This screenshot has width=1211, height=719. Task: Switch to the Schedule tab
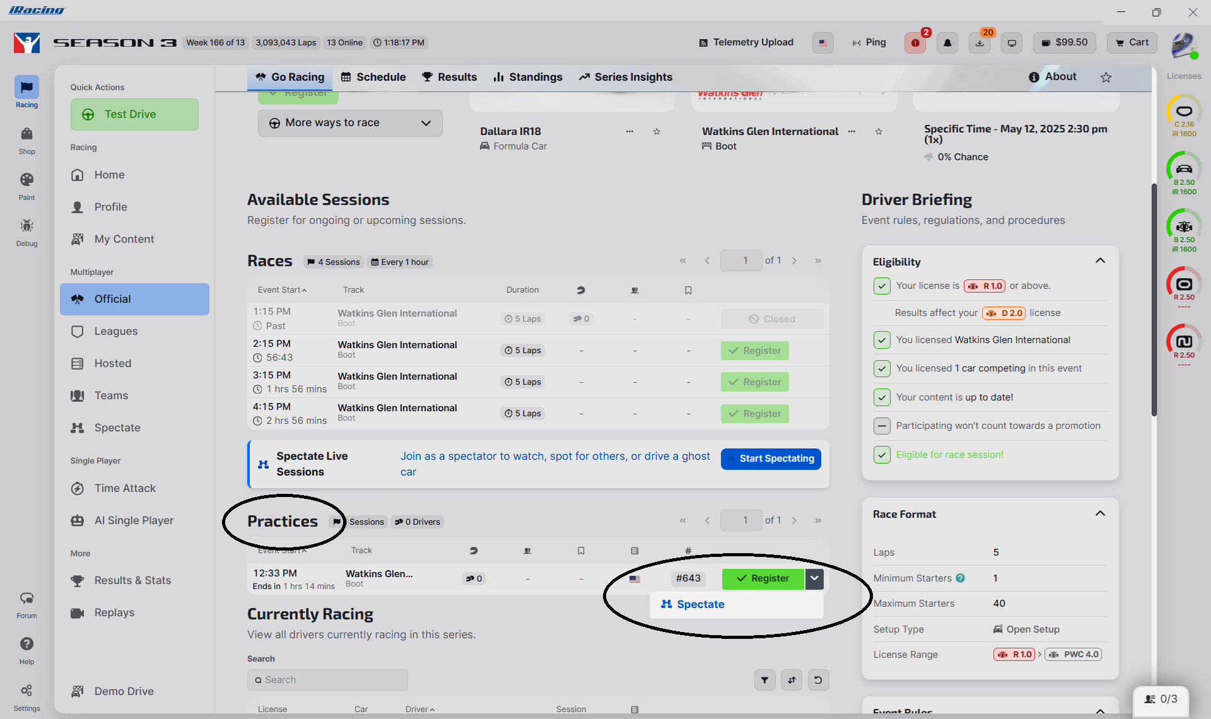(x=373, y=77)
